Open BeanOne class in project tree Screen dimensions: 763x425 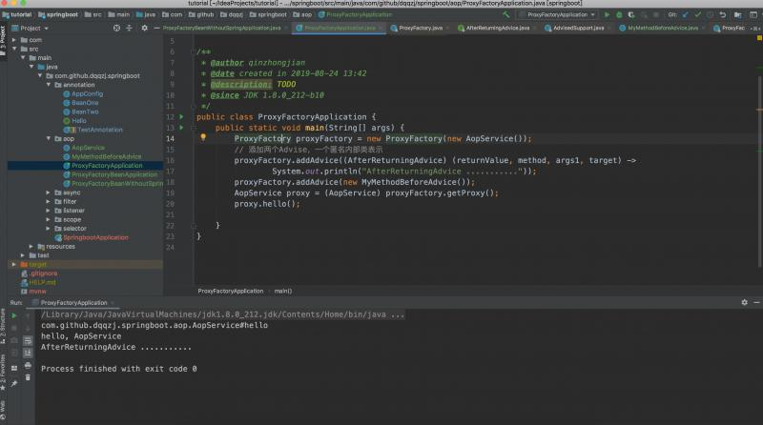85,103
